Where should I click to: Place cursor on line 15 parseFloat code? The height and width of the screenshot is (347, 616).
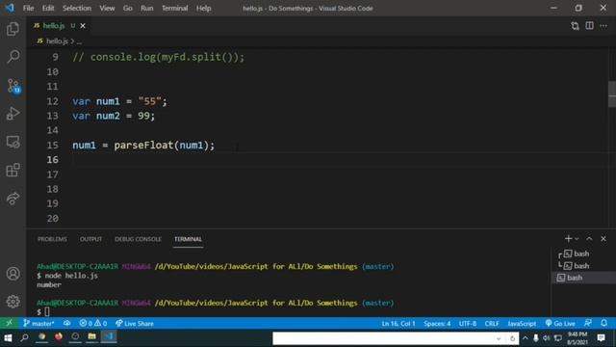tap(143, 146)
